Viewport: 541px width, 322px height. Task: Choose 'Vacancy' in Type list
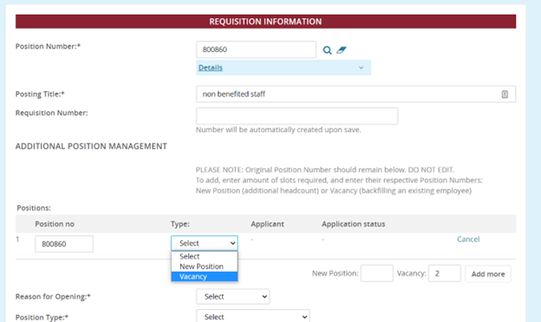pyautogui.click(x=205, y=276)
